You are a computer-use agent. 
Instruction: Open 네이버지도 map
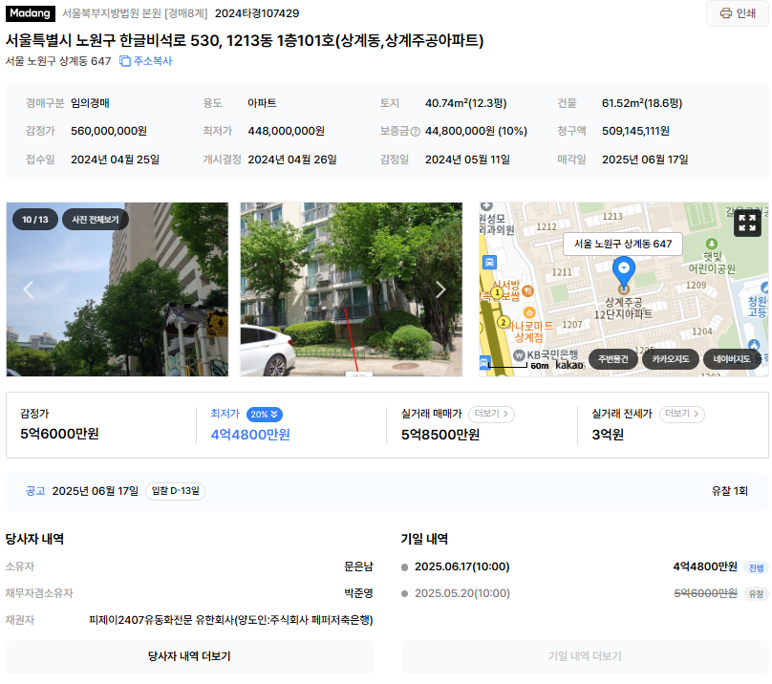(x=732, y=359)
